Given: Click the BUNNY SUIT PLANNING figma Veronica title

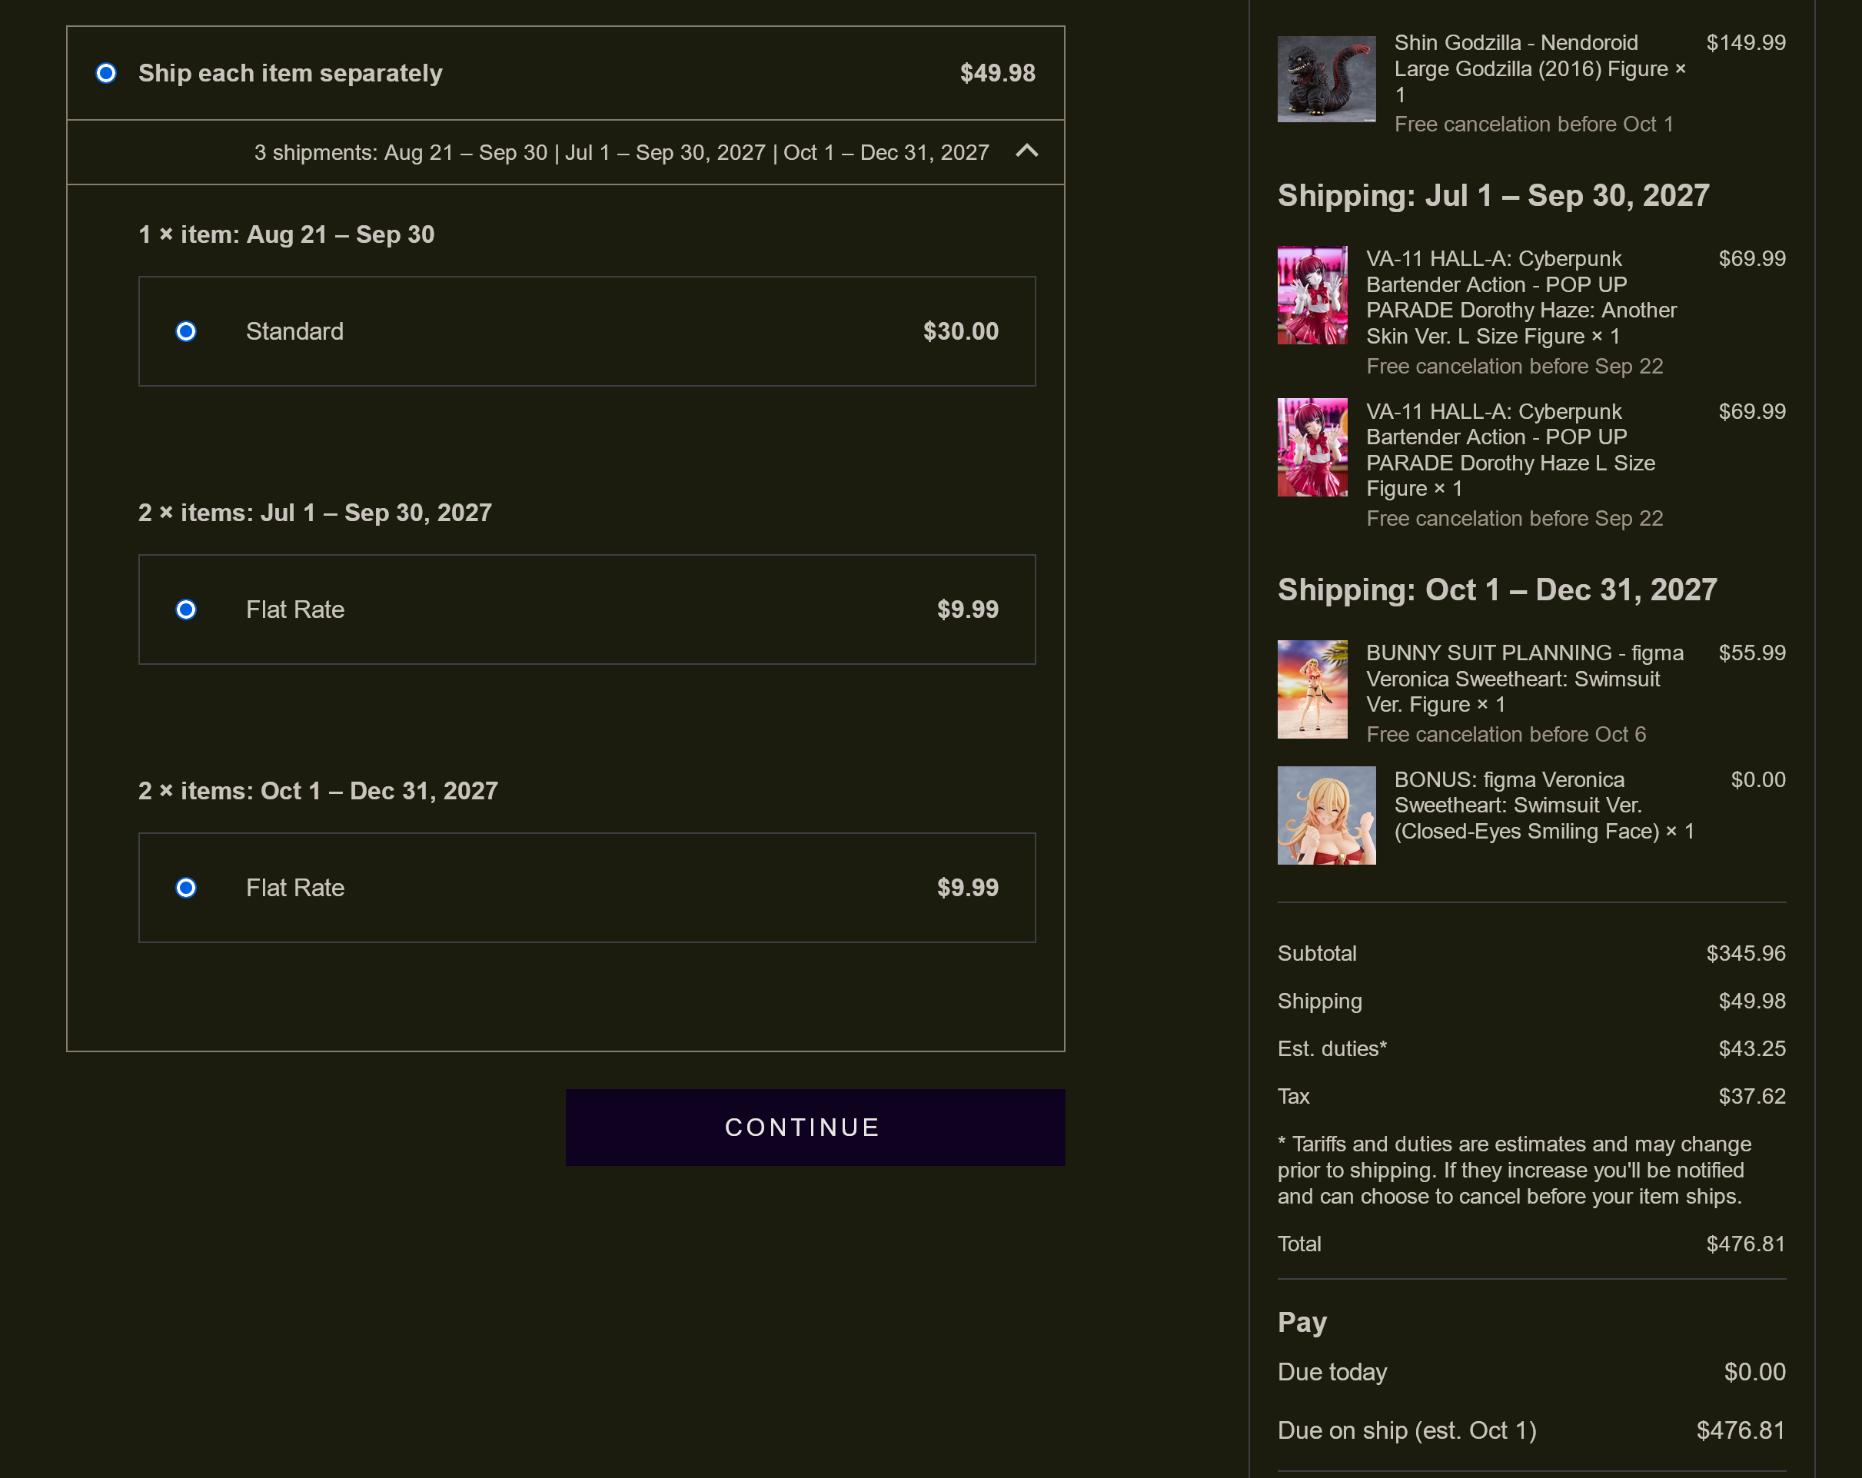Looking at the screenshot, I should coord(1525,679).
